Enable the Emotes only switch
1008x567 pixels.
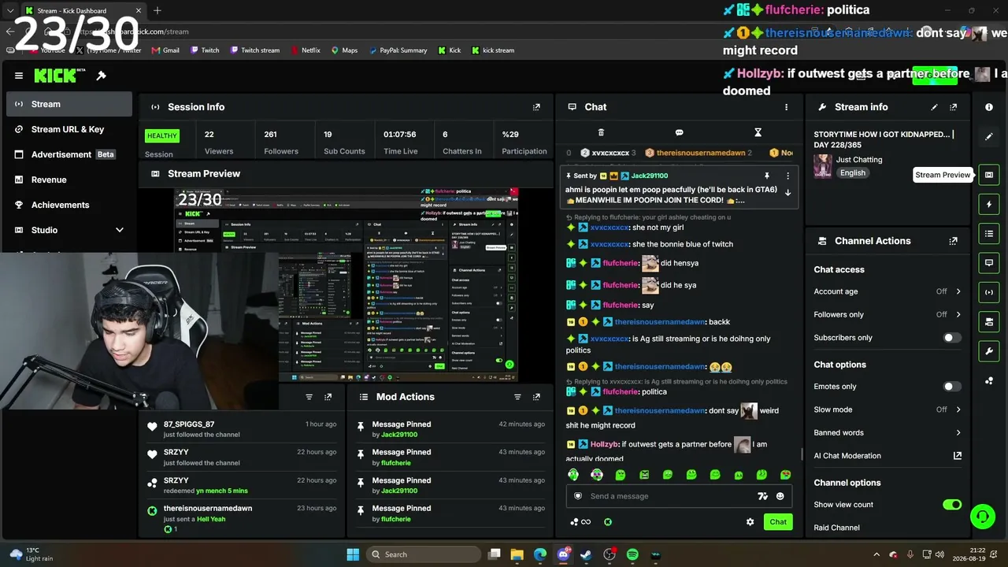click(x=952, y=387)
